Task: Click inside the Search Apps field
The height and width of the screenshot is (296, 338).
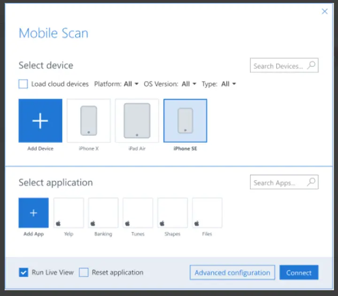Action: point(278,183)
